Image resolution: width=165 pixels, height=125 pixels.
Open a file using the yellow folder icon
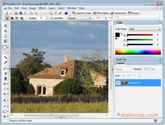click(11, 13)
